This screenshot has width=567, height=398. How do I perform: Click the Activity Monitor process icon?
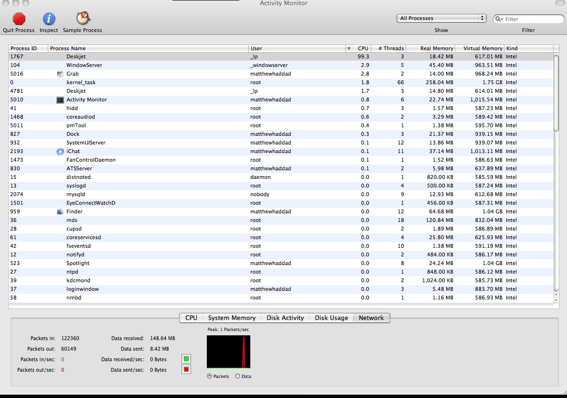coord(60,99)
